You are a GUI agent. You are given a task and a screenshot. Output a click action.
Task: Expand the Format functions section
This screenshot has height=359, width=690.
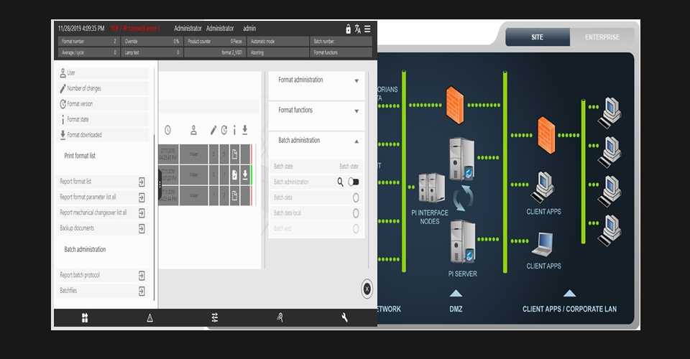pyautogui.click(x=356, y=111)
